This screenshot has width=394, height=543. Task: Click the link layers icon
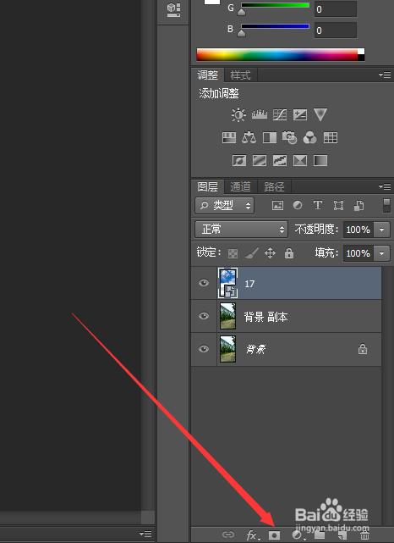pos(228,535)
